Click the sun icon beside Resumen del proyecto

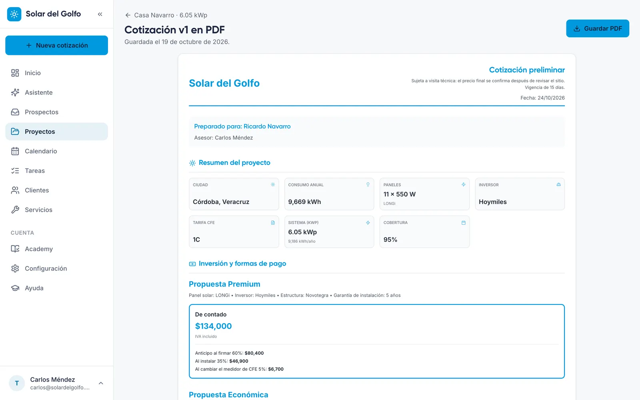coord(192,163)
